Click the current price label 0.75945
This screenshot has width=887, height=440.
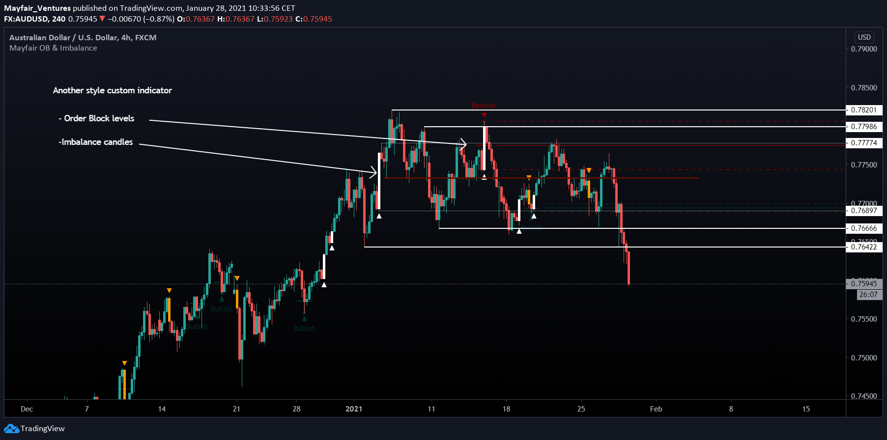click(864, 284)
